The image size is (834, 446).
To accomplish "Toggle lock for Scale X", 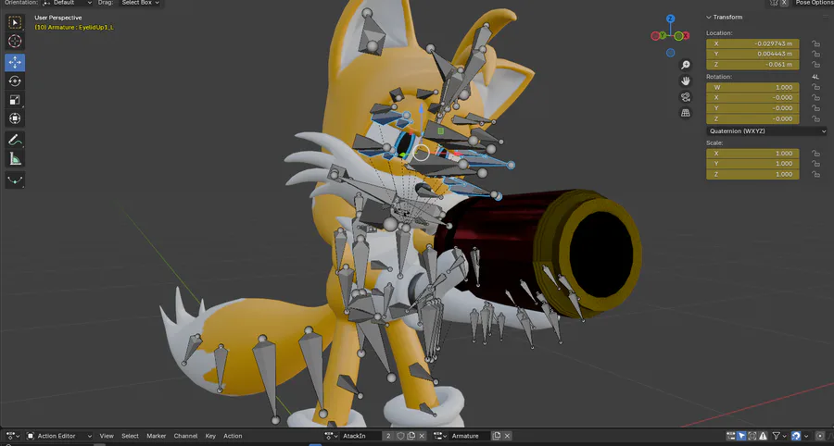I will 815,154.
